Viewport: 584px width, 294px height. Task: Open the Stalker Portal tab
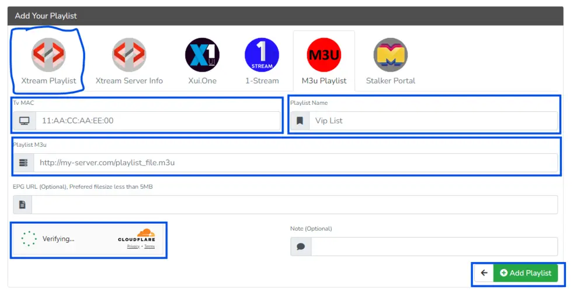click(x=390, y=81)
